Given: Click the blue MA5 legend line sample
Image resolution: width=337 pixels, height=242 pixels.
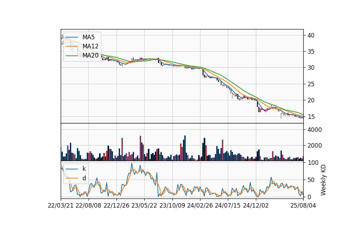Looking at the screenshot, I should pyautogui.click(x=72, y=37).
